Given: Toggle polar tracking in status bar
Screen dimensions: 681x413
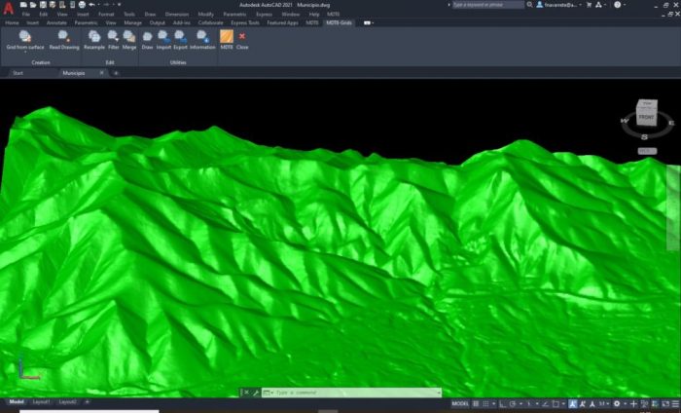Looking at the screenshot, I should click(x=513, y=404).
